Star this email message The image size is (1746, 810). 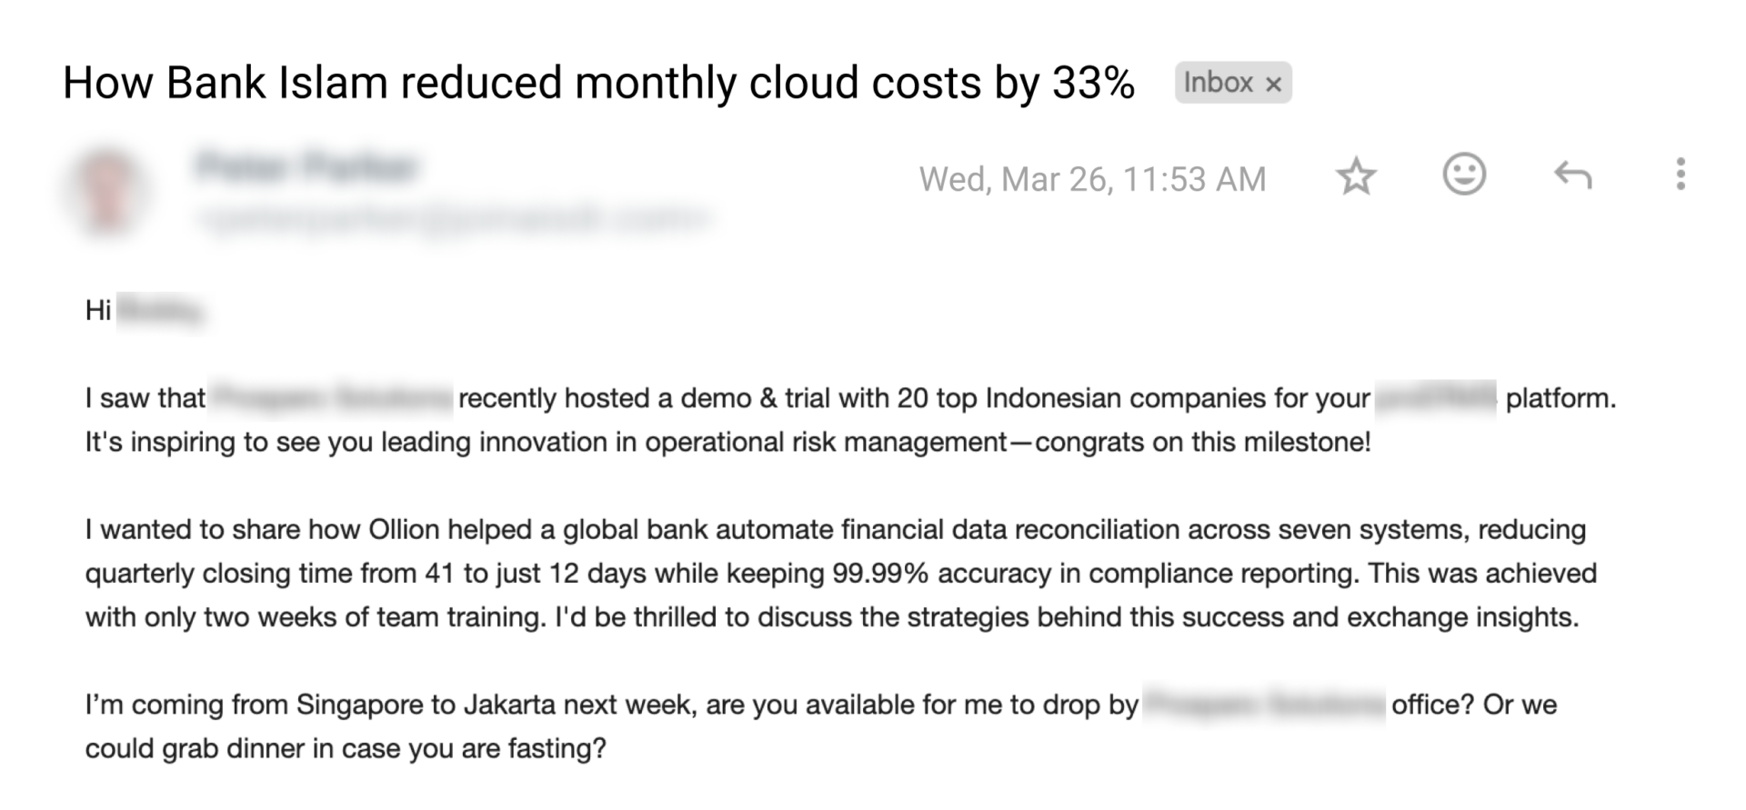tap(1356, 175)
